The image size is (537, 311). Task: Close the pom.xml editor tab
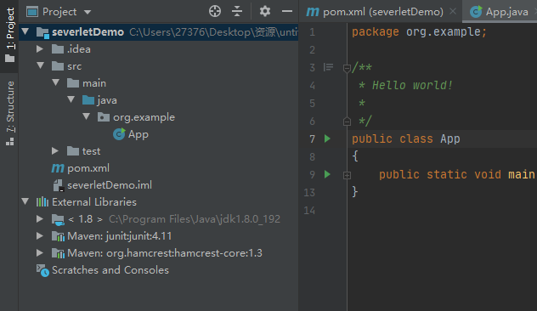[453, 12]
